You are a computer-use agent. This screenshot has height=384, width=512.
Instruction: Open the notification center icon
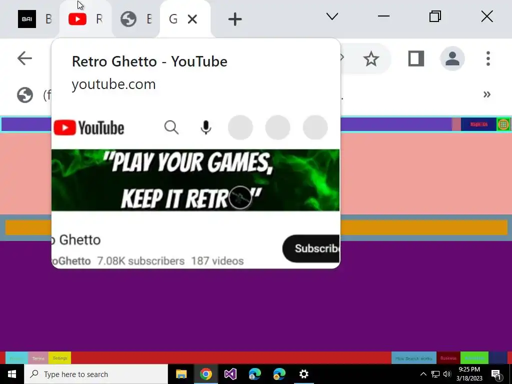496,374
